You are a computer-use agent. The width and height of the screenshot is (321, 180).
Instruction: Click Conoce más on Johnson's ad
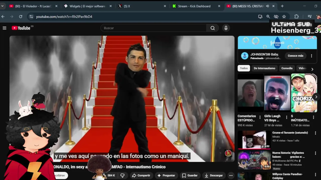tap(295, 56)
